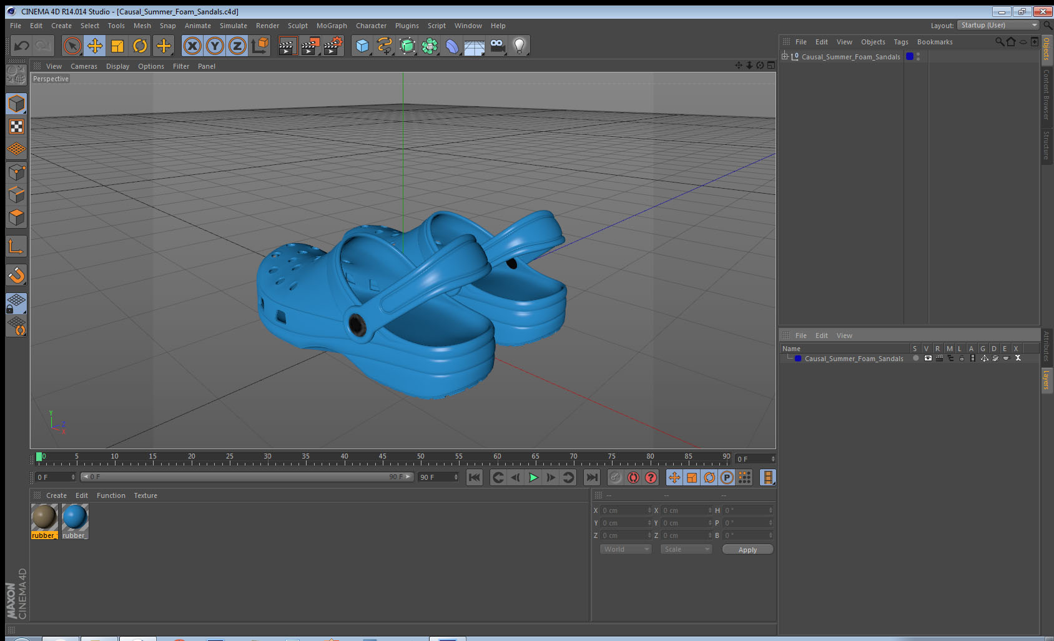Open the Simulate menu

234,26
